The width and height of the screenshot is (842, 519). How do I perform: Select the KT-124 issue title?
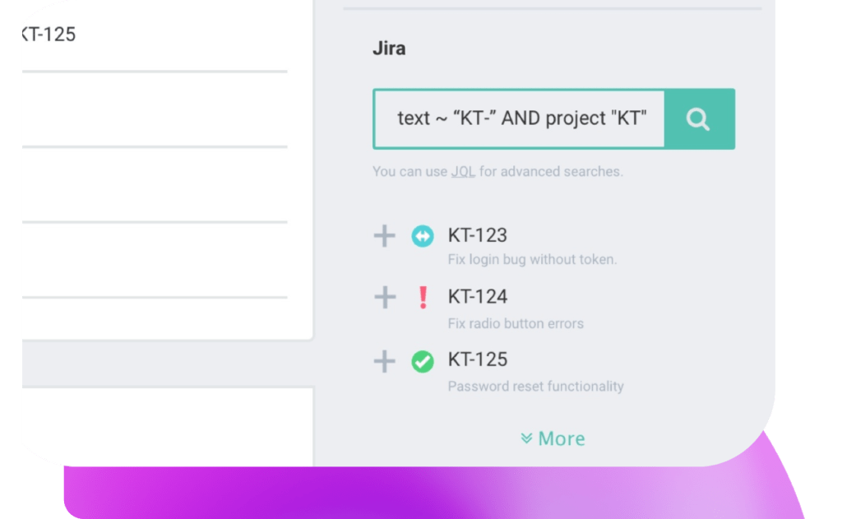click(478, 297)
